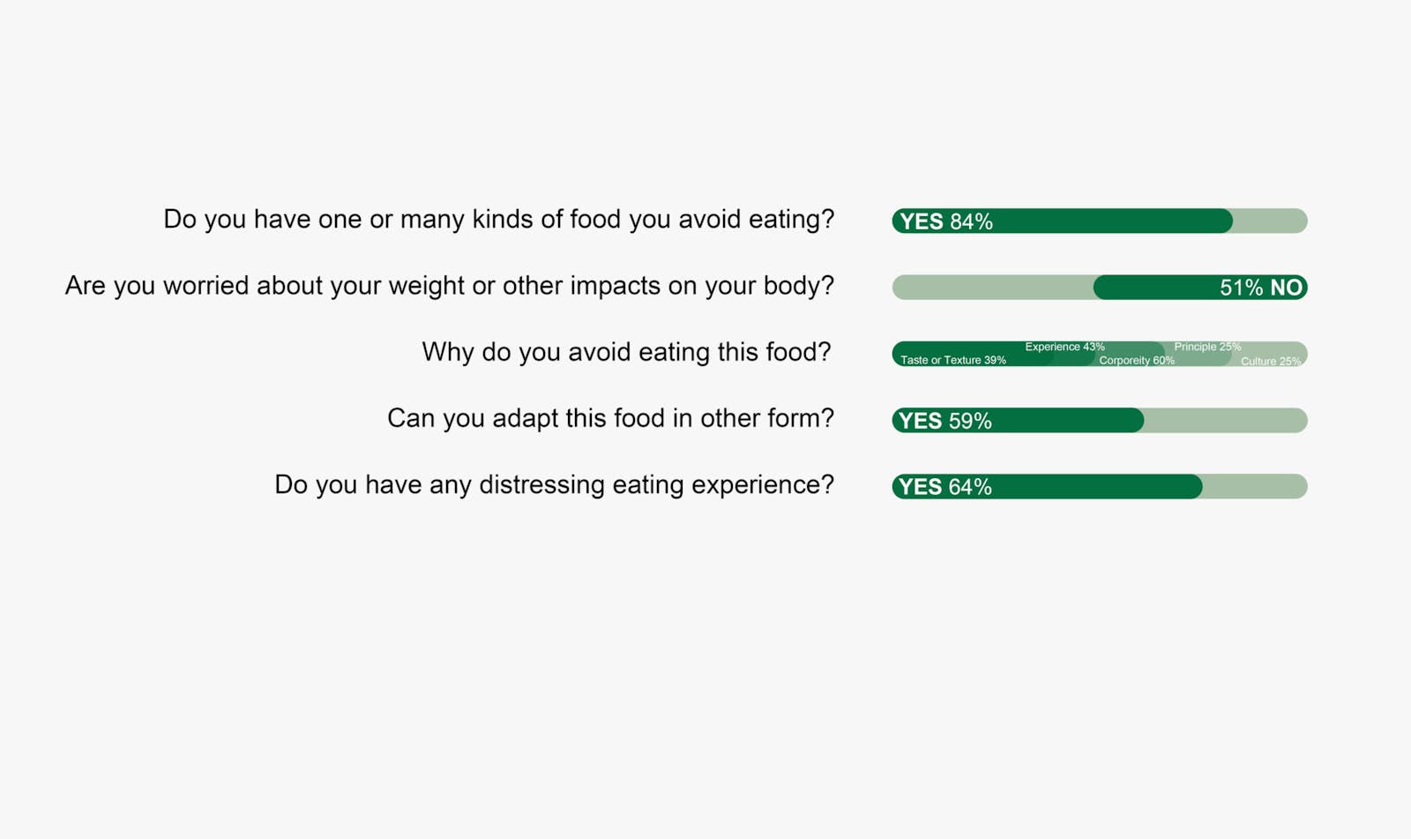
Task: Click 'Can you adapt this food' question
Action: pos(610,418)
